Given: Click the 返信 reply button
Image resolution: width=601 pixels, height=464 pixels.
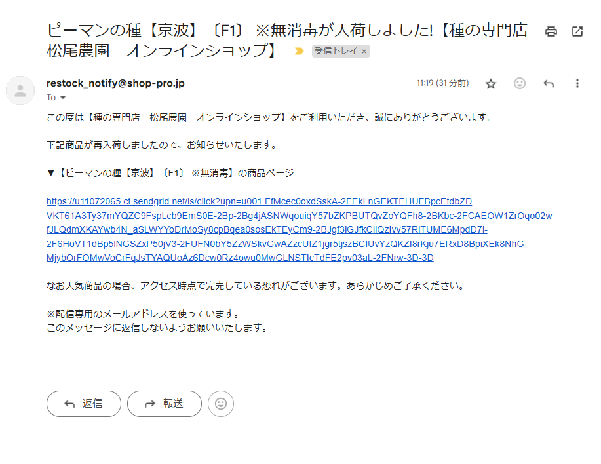Looking at the screenshot, I should [84, 404].
